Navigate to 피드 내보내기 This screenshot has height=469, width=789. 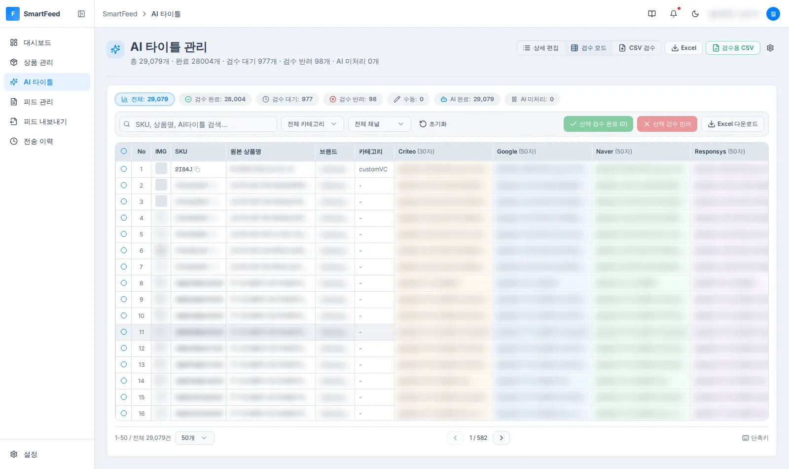47,121
